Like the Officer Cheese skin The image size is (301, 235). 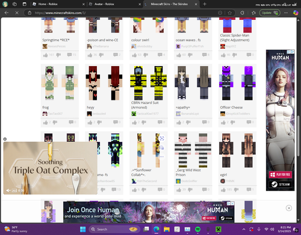223,123
